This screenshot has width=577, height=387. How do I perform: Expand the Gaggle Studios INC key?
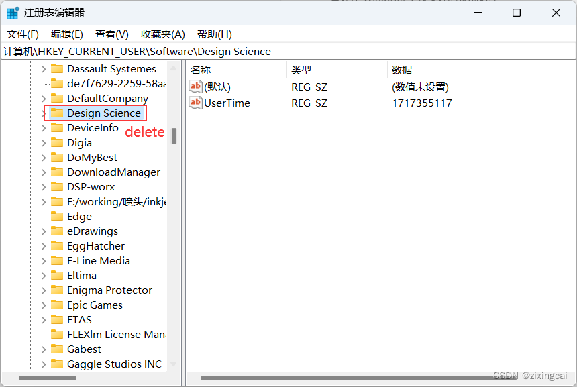[x=44, y=364]
